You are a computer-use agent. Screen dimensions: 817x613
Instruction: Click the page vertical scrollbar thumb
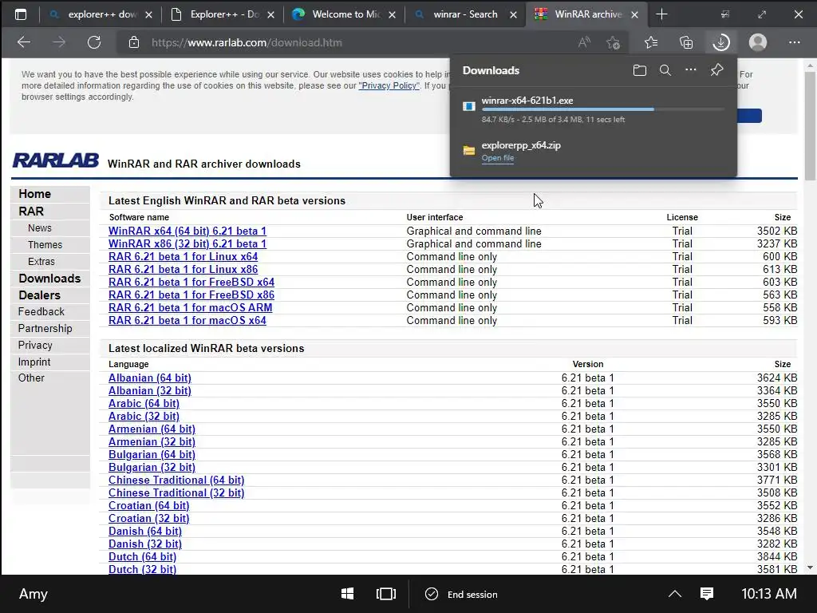810,126
